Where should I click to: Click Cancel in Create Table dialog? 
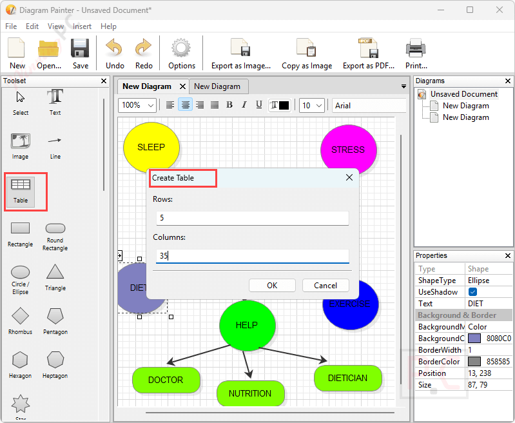click(x=326, y=285)
